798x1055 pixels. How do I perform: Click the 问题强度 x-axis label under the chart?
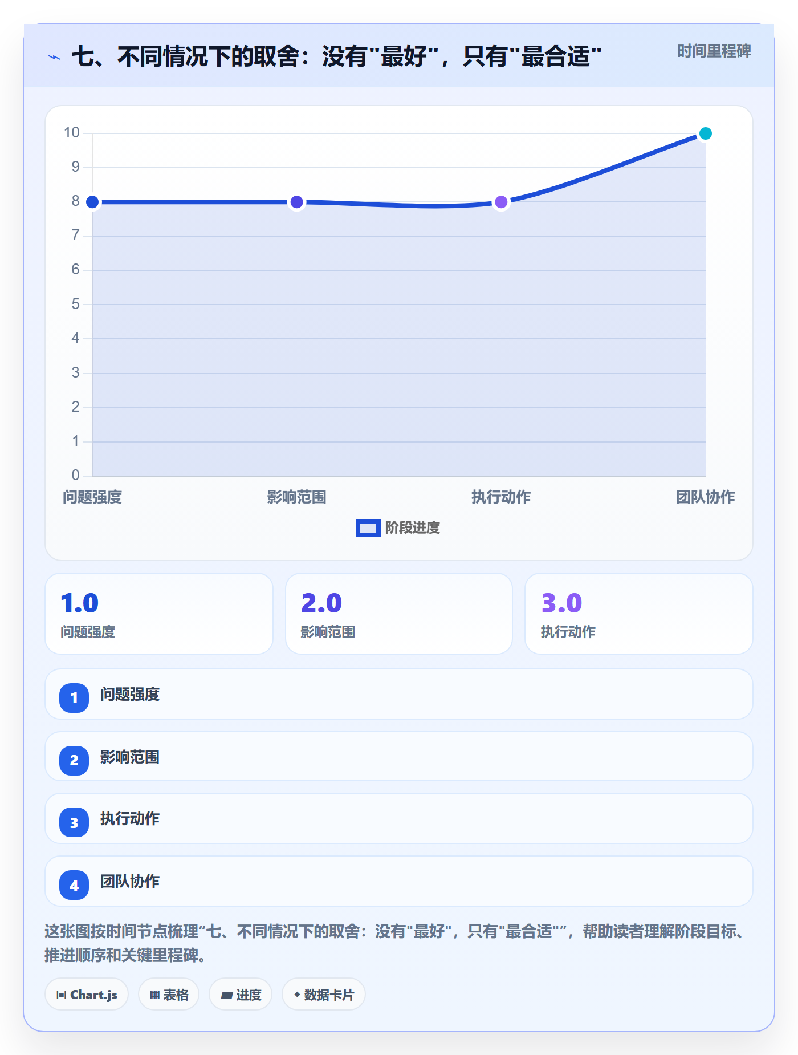tap(92, 497)
